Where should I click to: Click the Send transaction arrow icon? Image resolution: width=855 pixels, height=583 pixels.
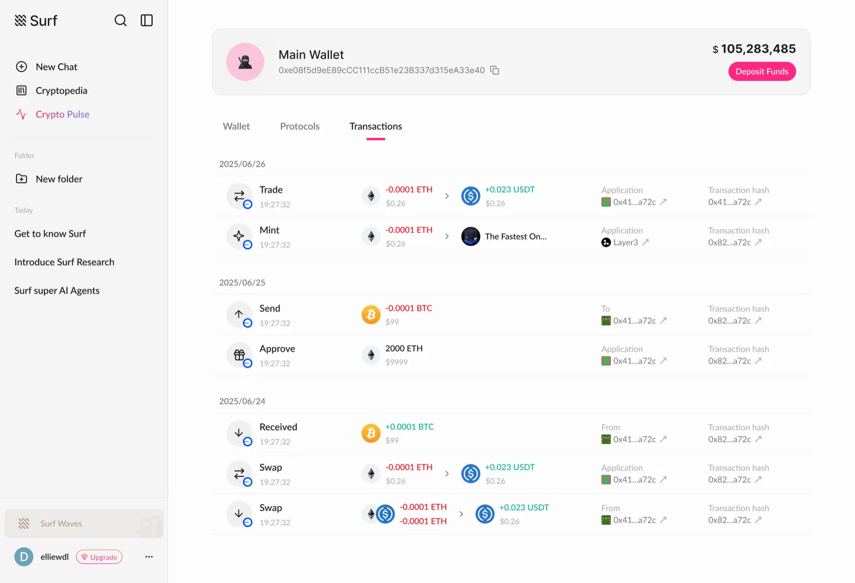[239, 315]
